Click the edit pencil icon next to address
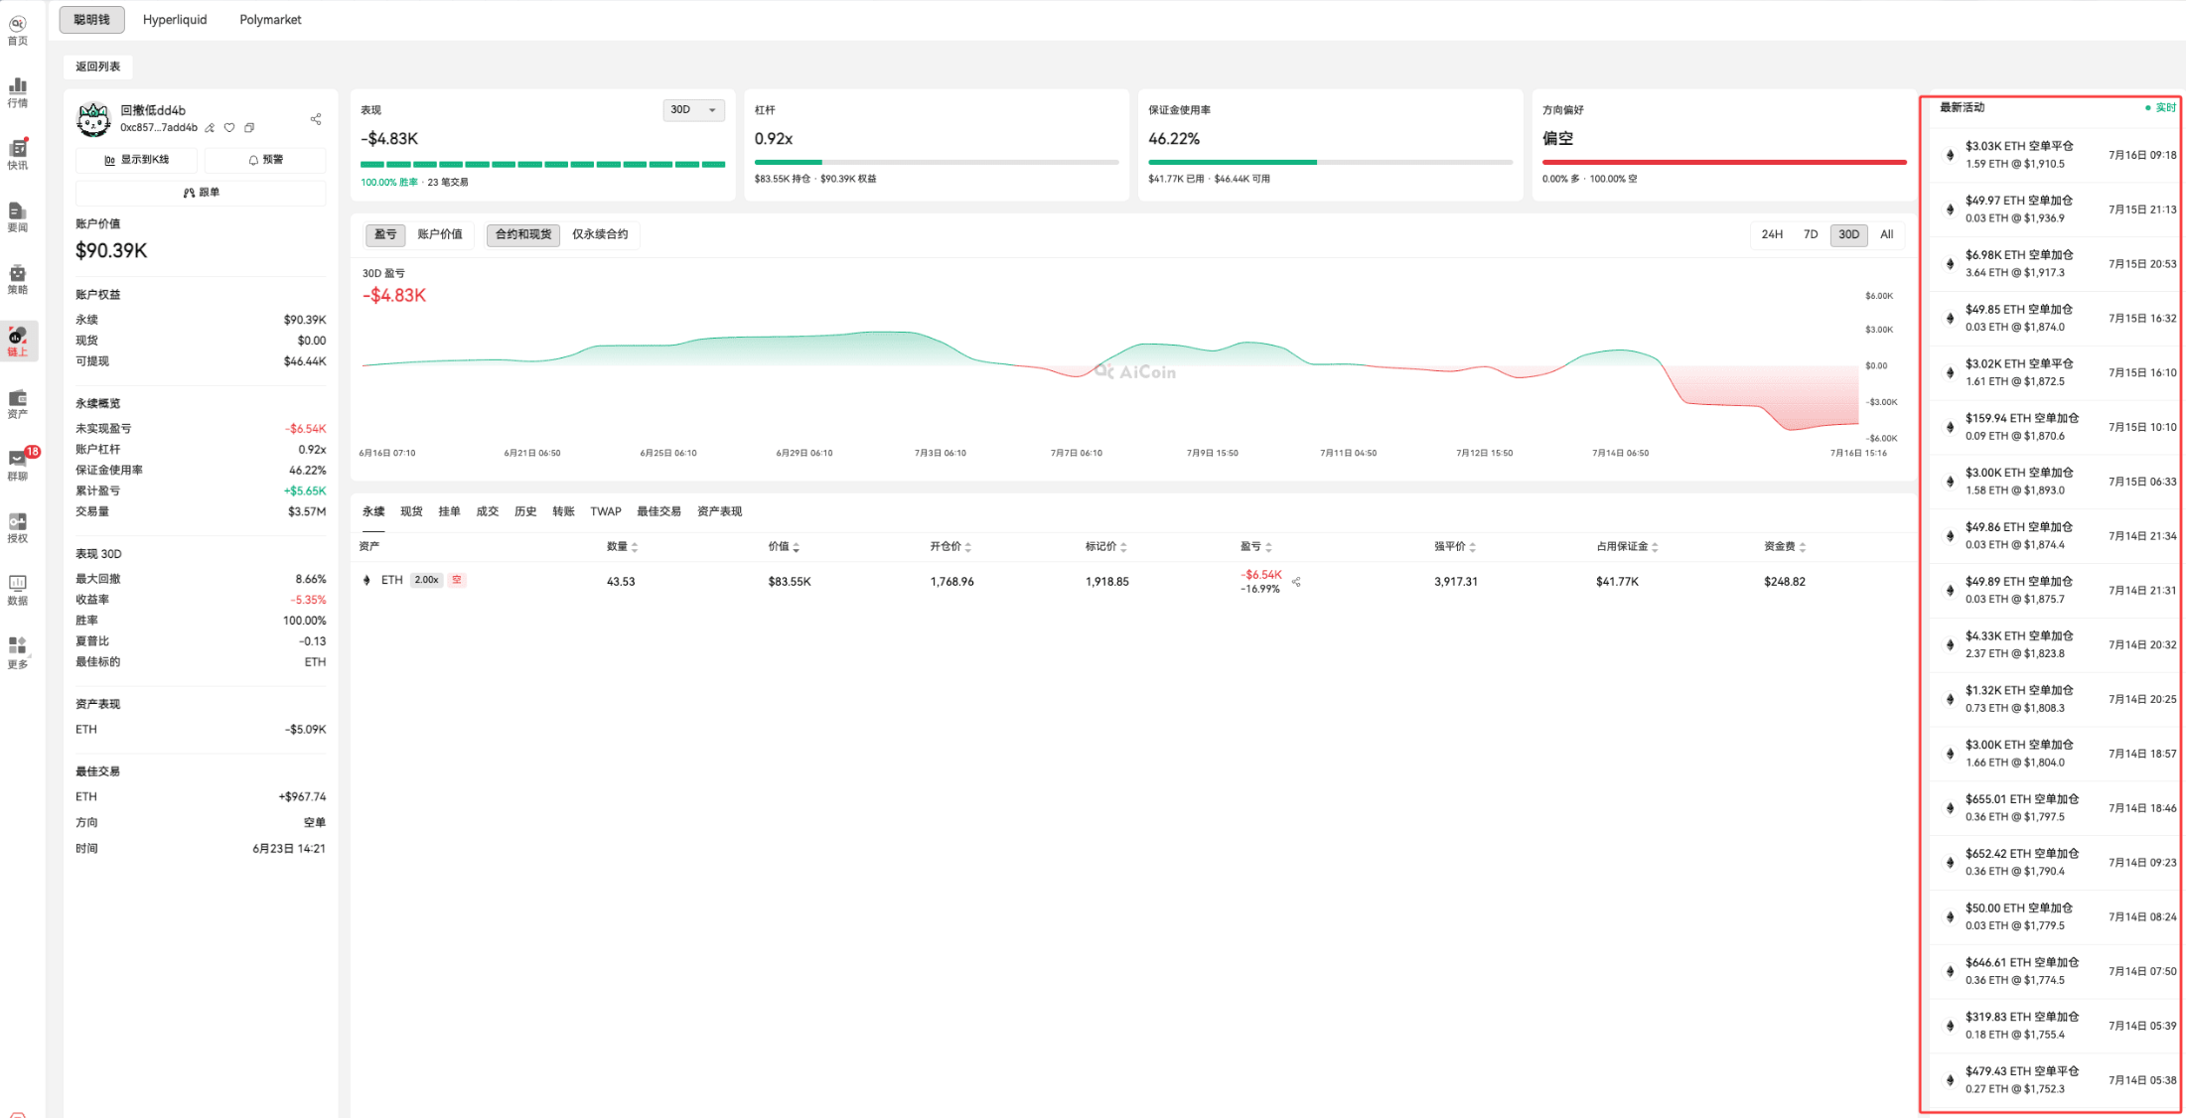The width and height of the screenshot is (2186, 1118). click(210, 127)
